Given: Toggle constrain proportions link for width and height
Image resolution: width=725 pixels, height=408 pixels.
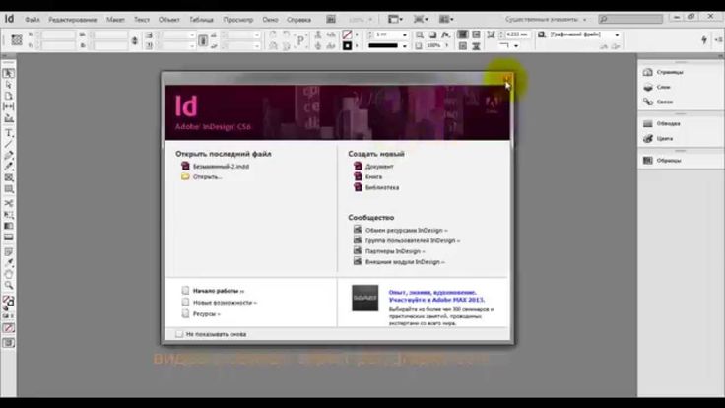Looking at the screenshot, I should click(135, 40).
